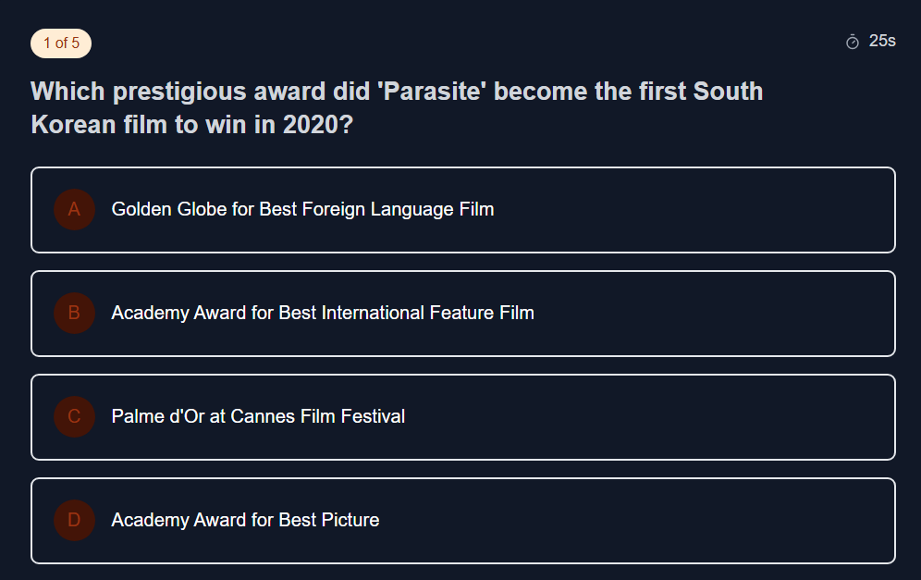The height and width of the screenshot is (580, 921).
Task: Click the stopwatch timer icon
Action: [853, 42]
